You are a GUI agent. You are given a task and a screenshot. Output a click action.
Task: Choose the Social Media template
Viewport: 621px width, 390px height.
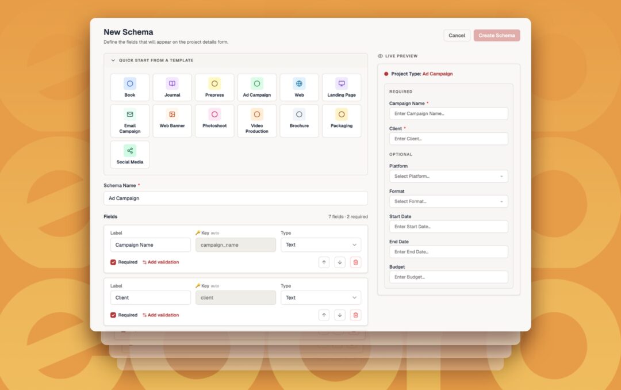[130, 155]
